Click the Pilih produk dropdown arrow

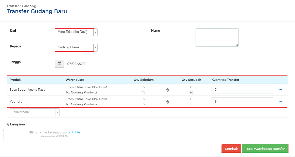coord(57,112)
